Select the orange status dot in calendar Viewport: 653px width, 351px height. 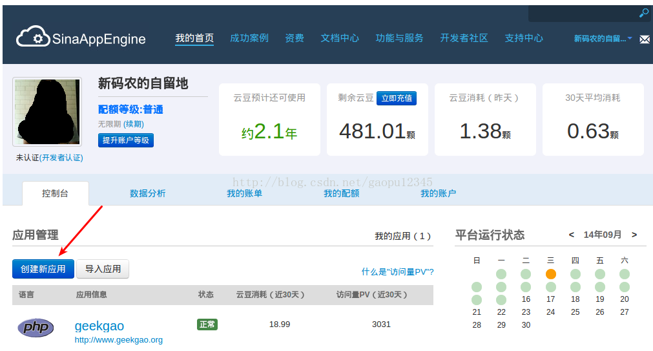[550, 274]
